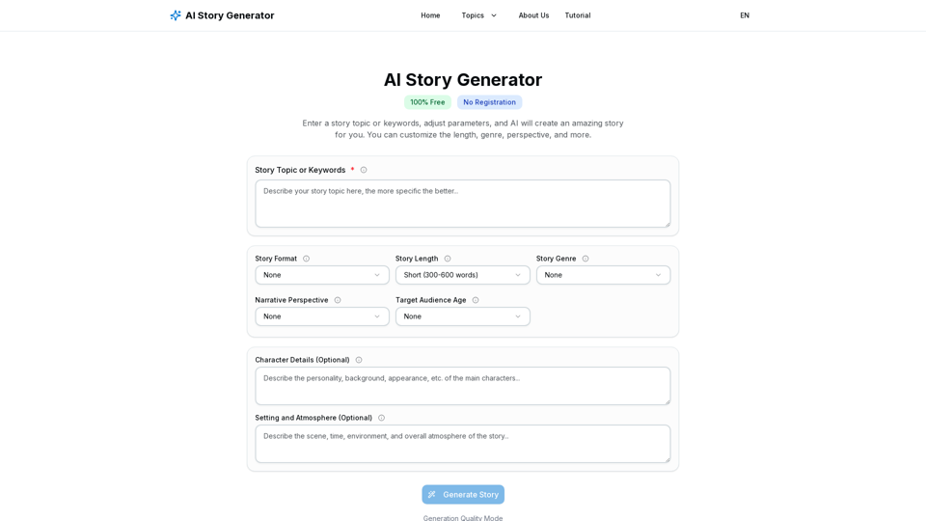Expand the Topics menu
Viewport: 926px width, 521px height.
pos(479,15)
